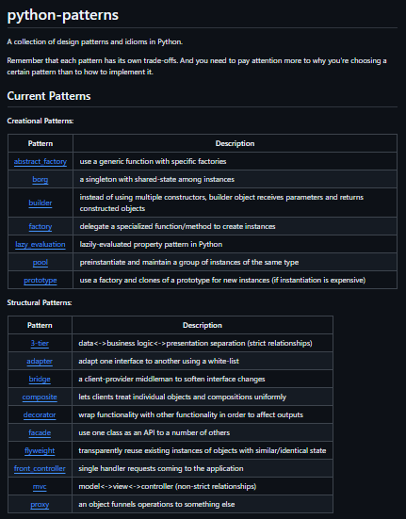Open the proxy pattern link
406x519 pixels.
[x=40, y=504]
